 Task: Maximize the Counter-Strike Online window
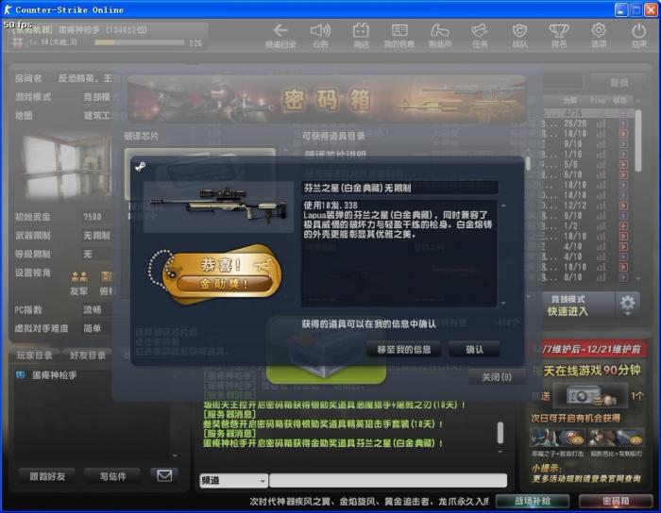tap(636, 9)
